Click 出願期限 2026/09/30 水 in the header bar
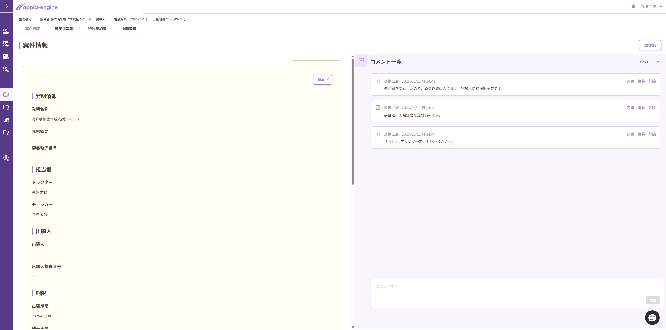The image size is (666, 330). tap(169, 19)
